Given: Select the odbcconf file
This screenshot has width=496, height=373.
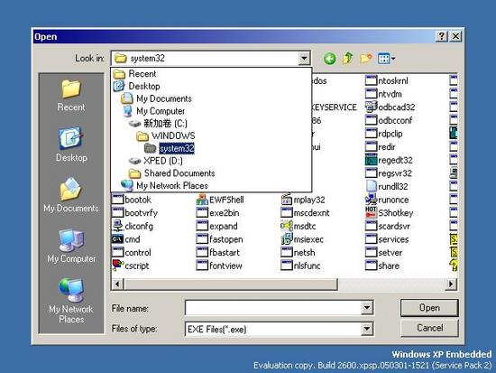Looking at the screenshot, I should pyautogui.click(x=389, y=120).
